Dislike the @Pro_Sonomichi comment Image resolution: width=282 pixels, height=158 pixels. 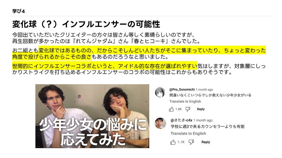pos(188,109)
